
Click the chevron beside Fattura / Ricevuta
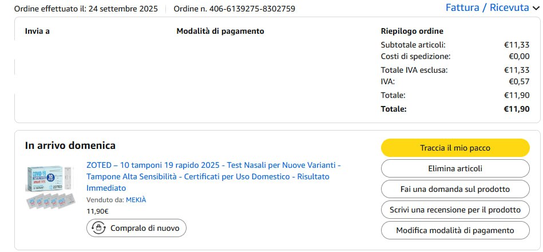(x=535, y=8)
